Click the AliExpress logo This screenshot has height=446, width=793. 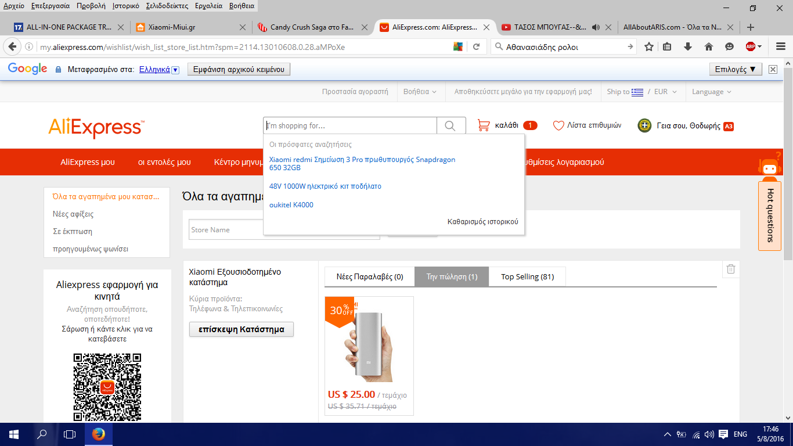point(96,127)
